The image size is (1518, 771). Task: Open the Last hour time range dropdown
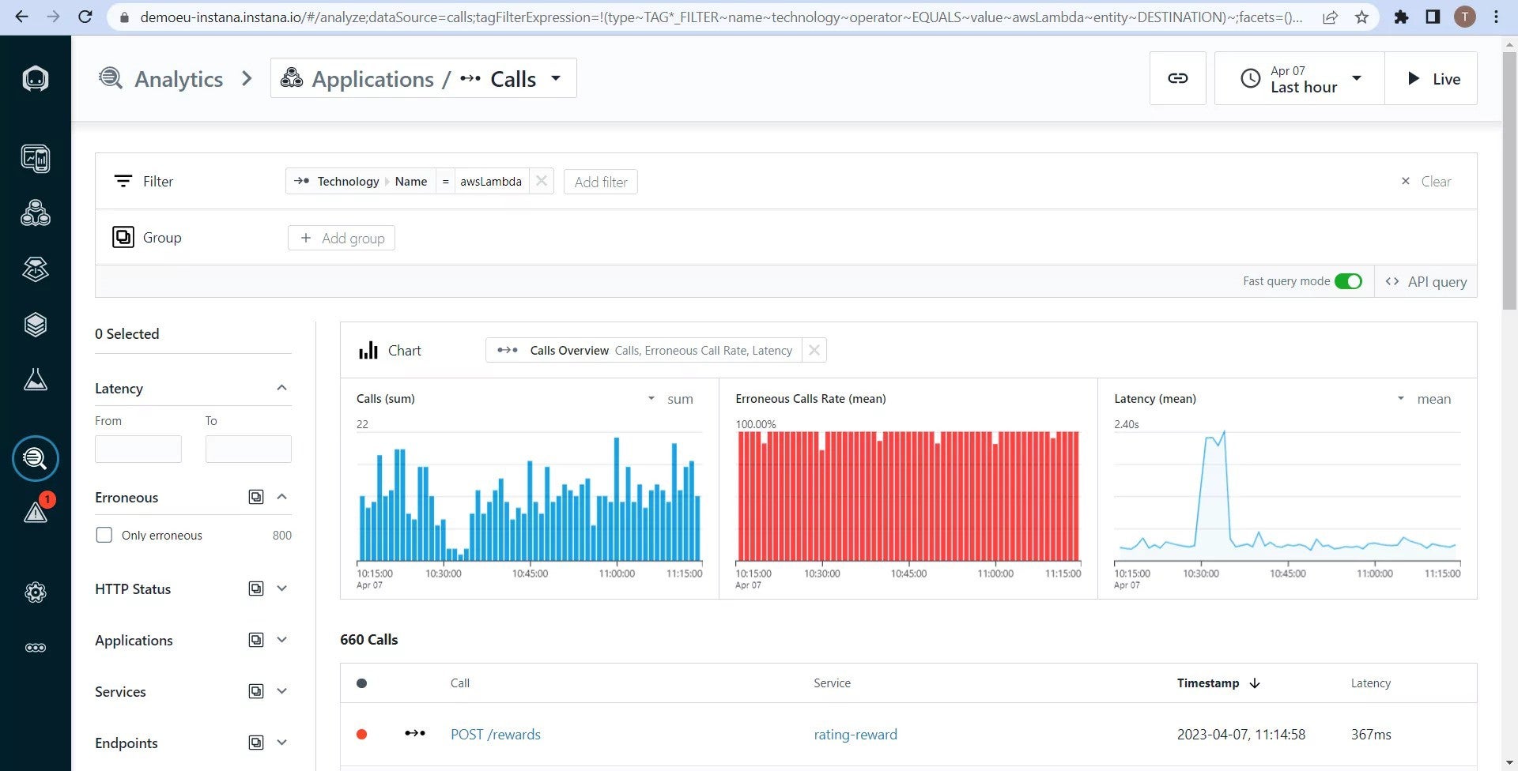click(x=1300, y=78)
